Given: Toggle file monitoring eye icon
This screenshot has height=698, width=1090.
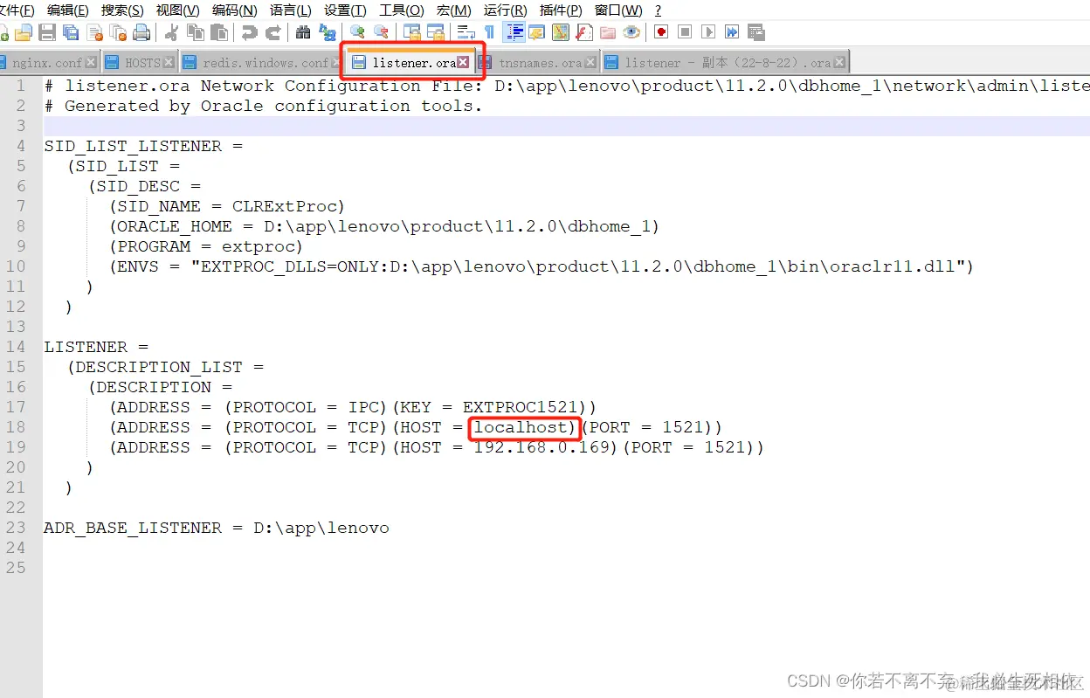Looking at the screenshot, I should (631, 32).
